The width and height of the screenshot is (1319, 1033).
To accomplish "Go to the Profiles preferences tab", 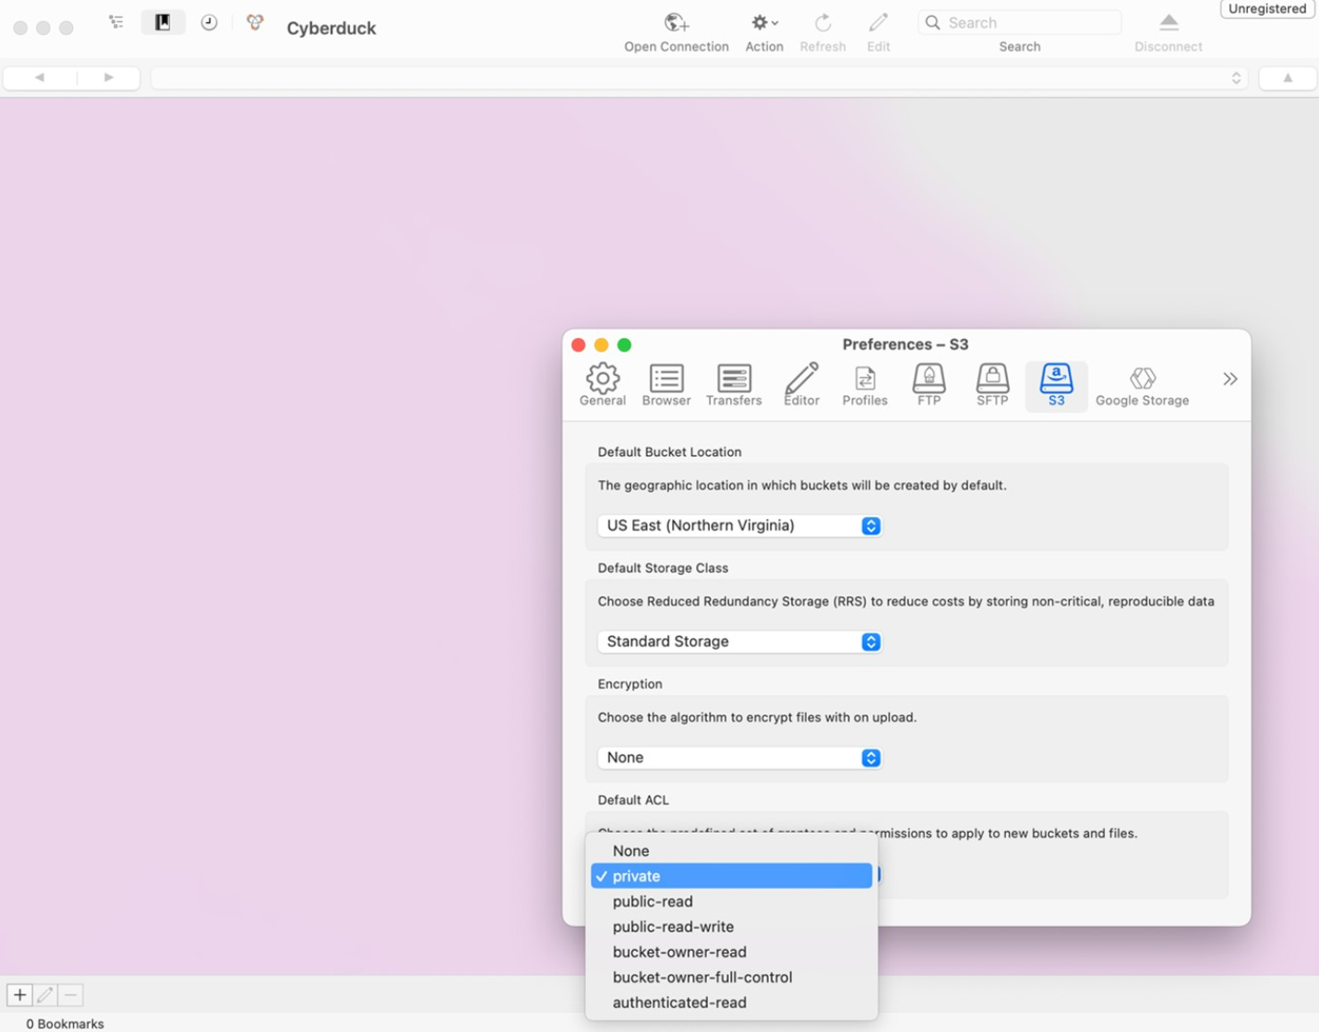I will point(865,385).
